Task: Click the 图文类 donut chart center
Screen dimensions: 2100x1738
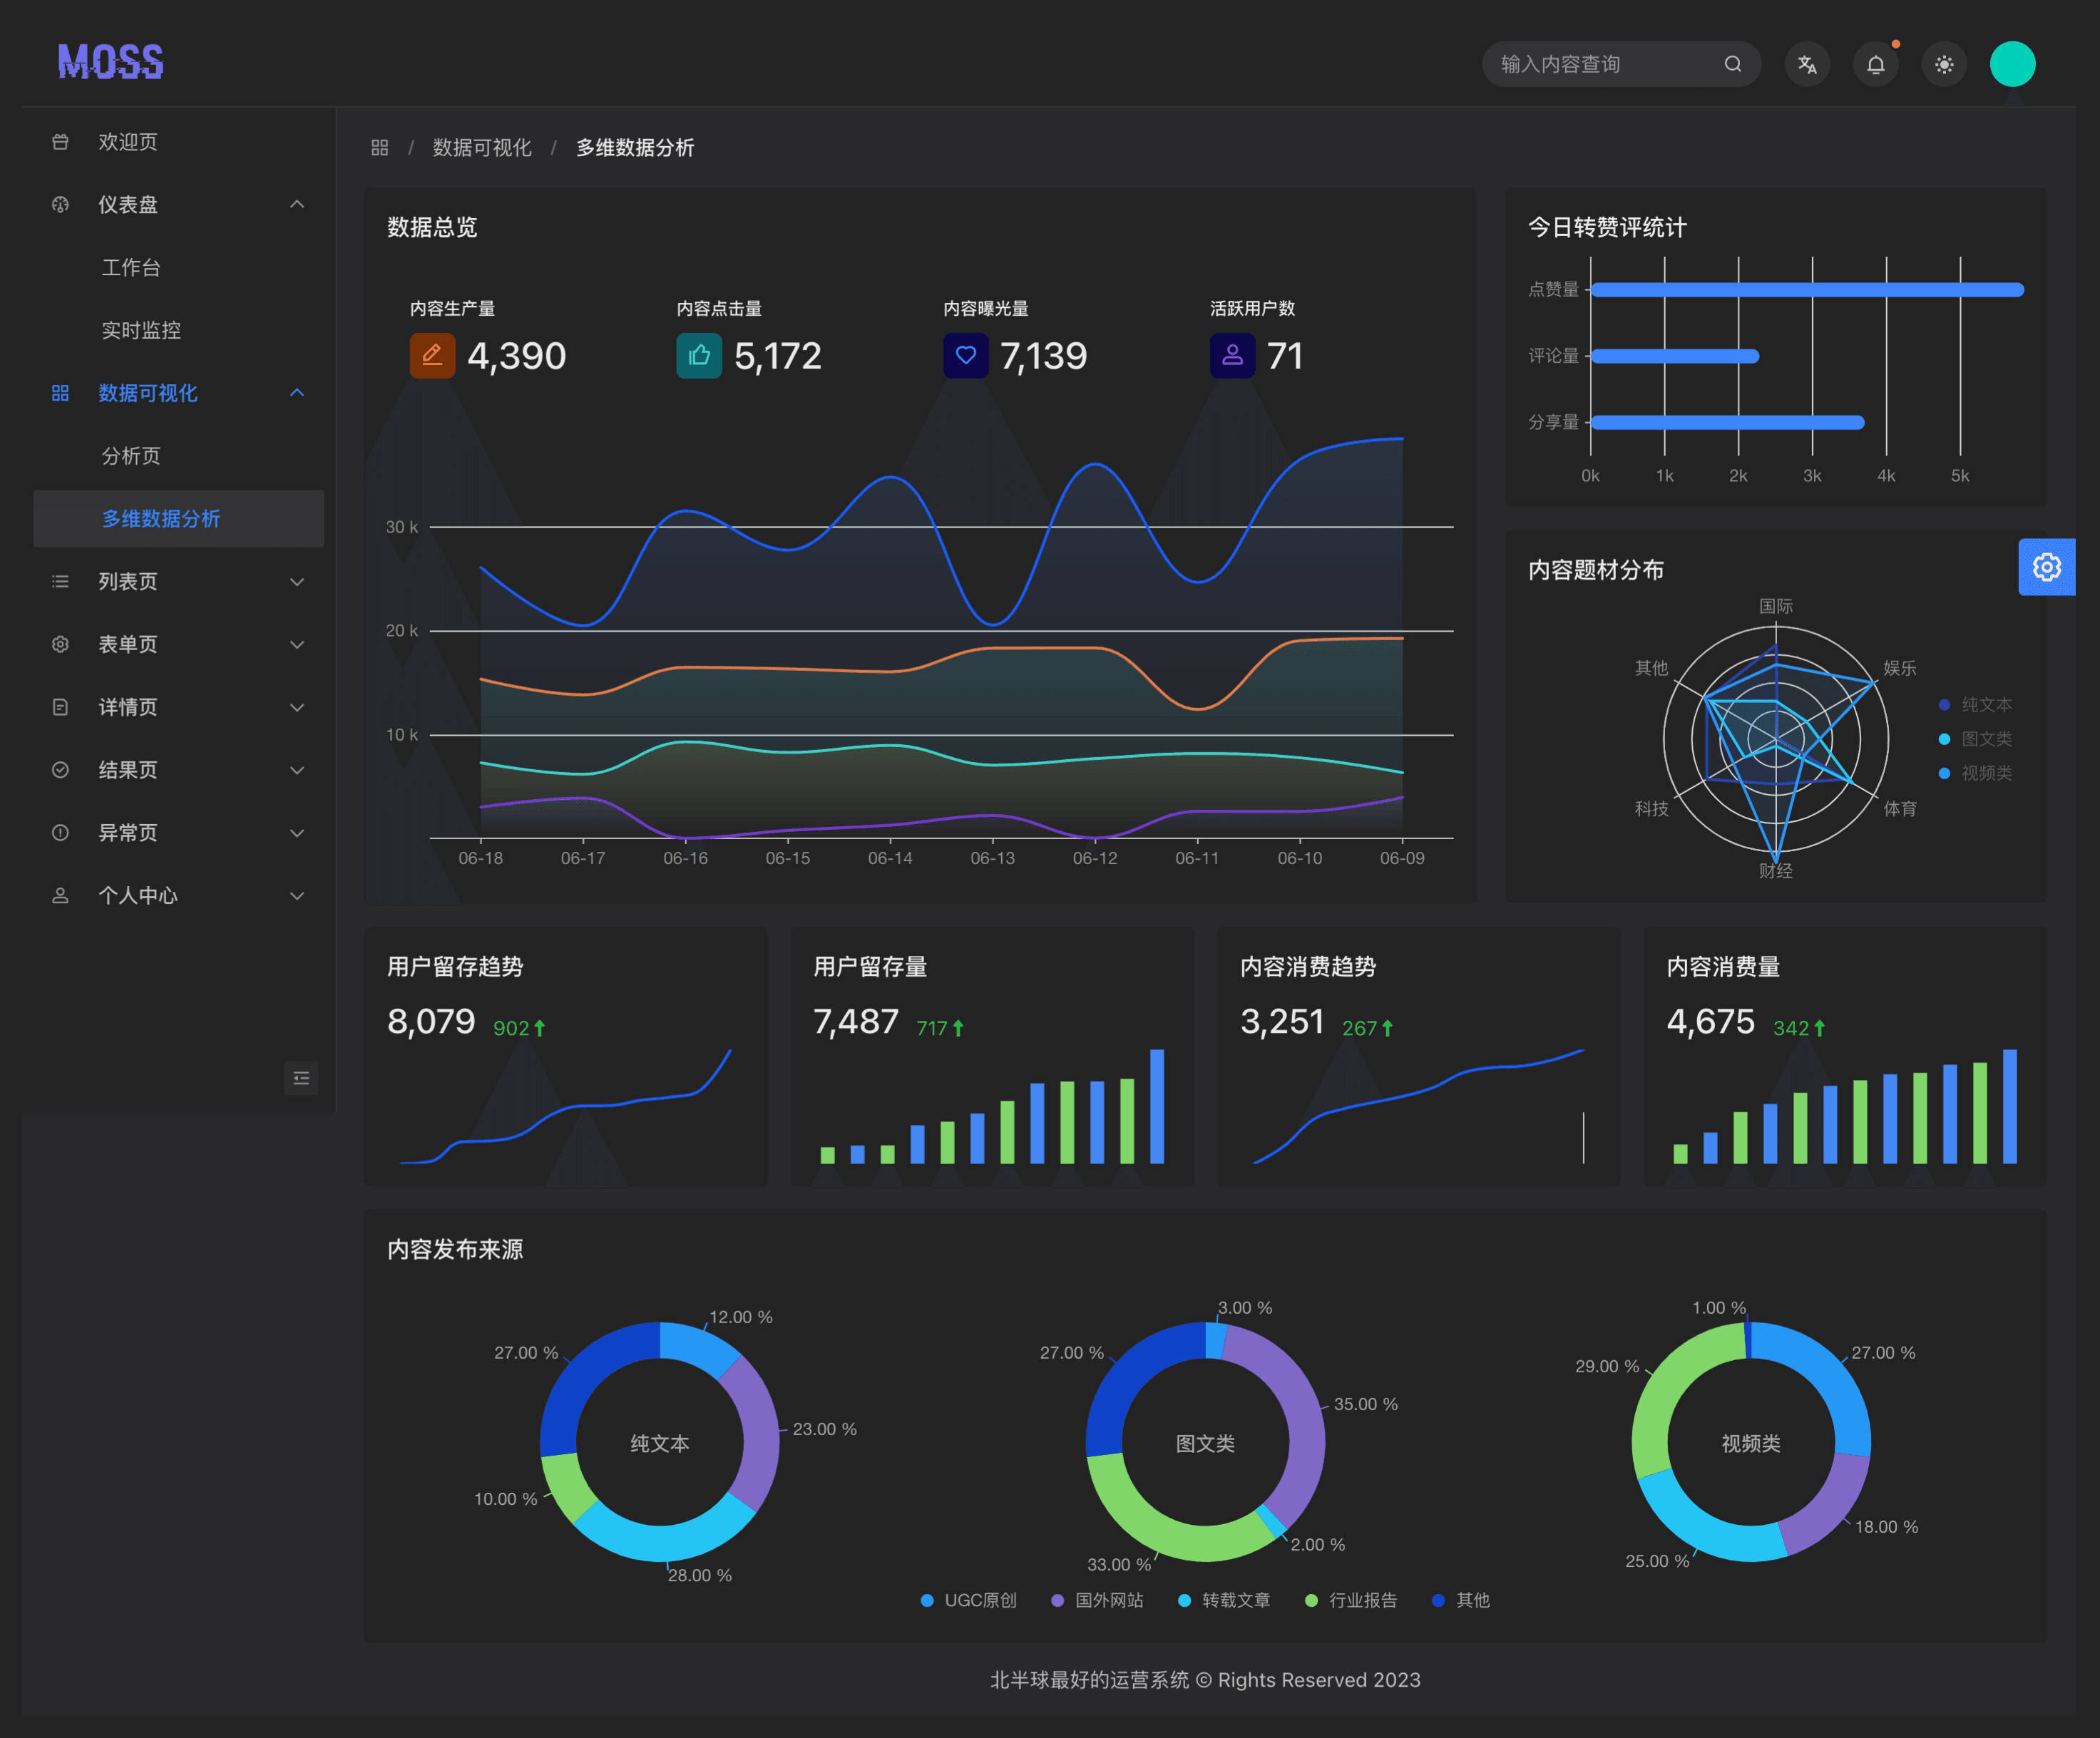Action: coord(1205,1444)
